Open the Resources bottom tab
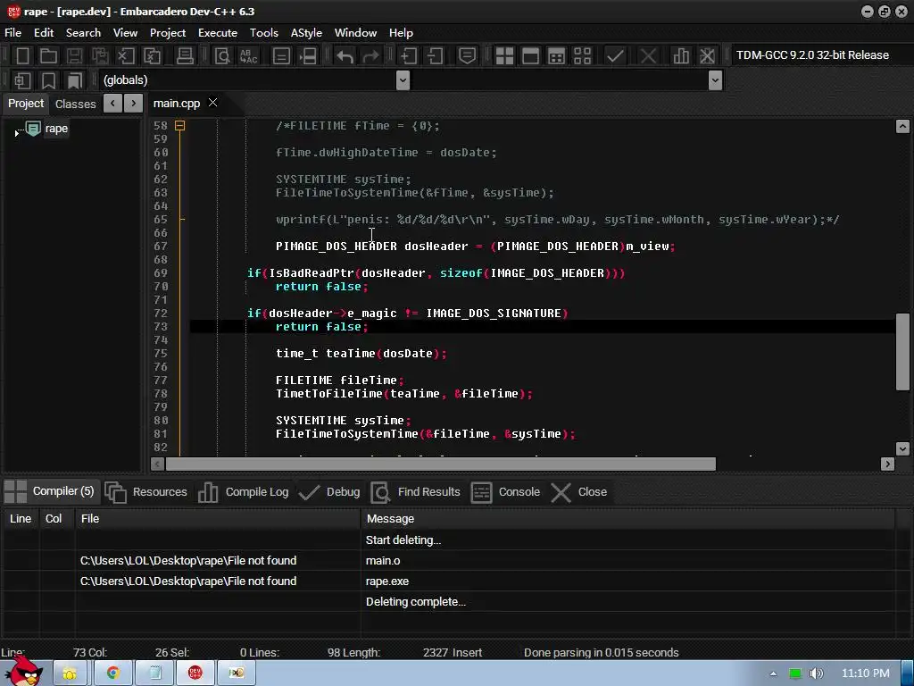914x686 pixels. point(146,492)
